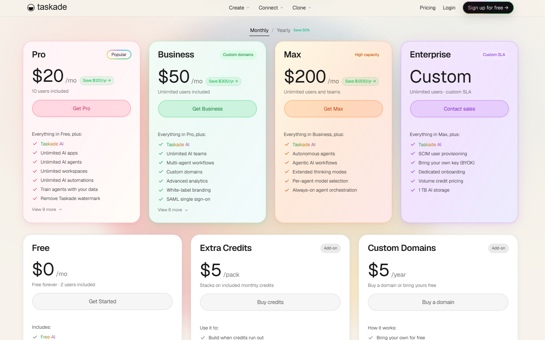Click Taskade AI link in Max plan
The width and height of the screenshot is (545, 340).
(x=304, y=145)
